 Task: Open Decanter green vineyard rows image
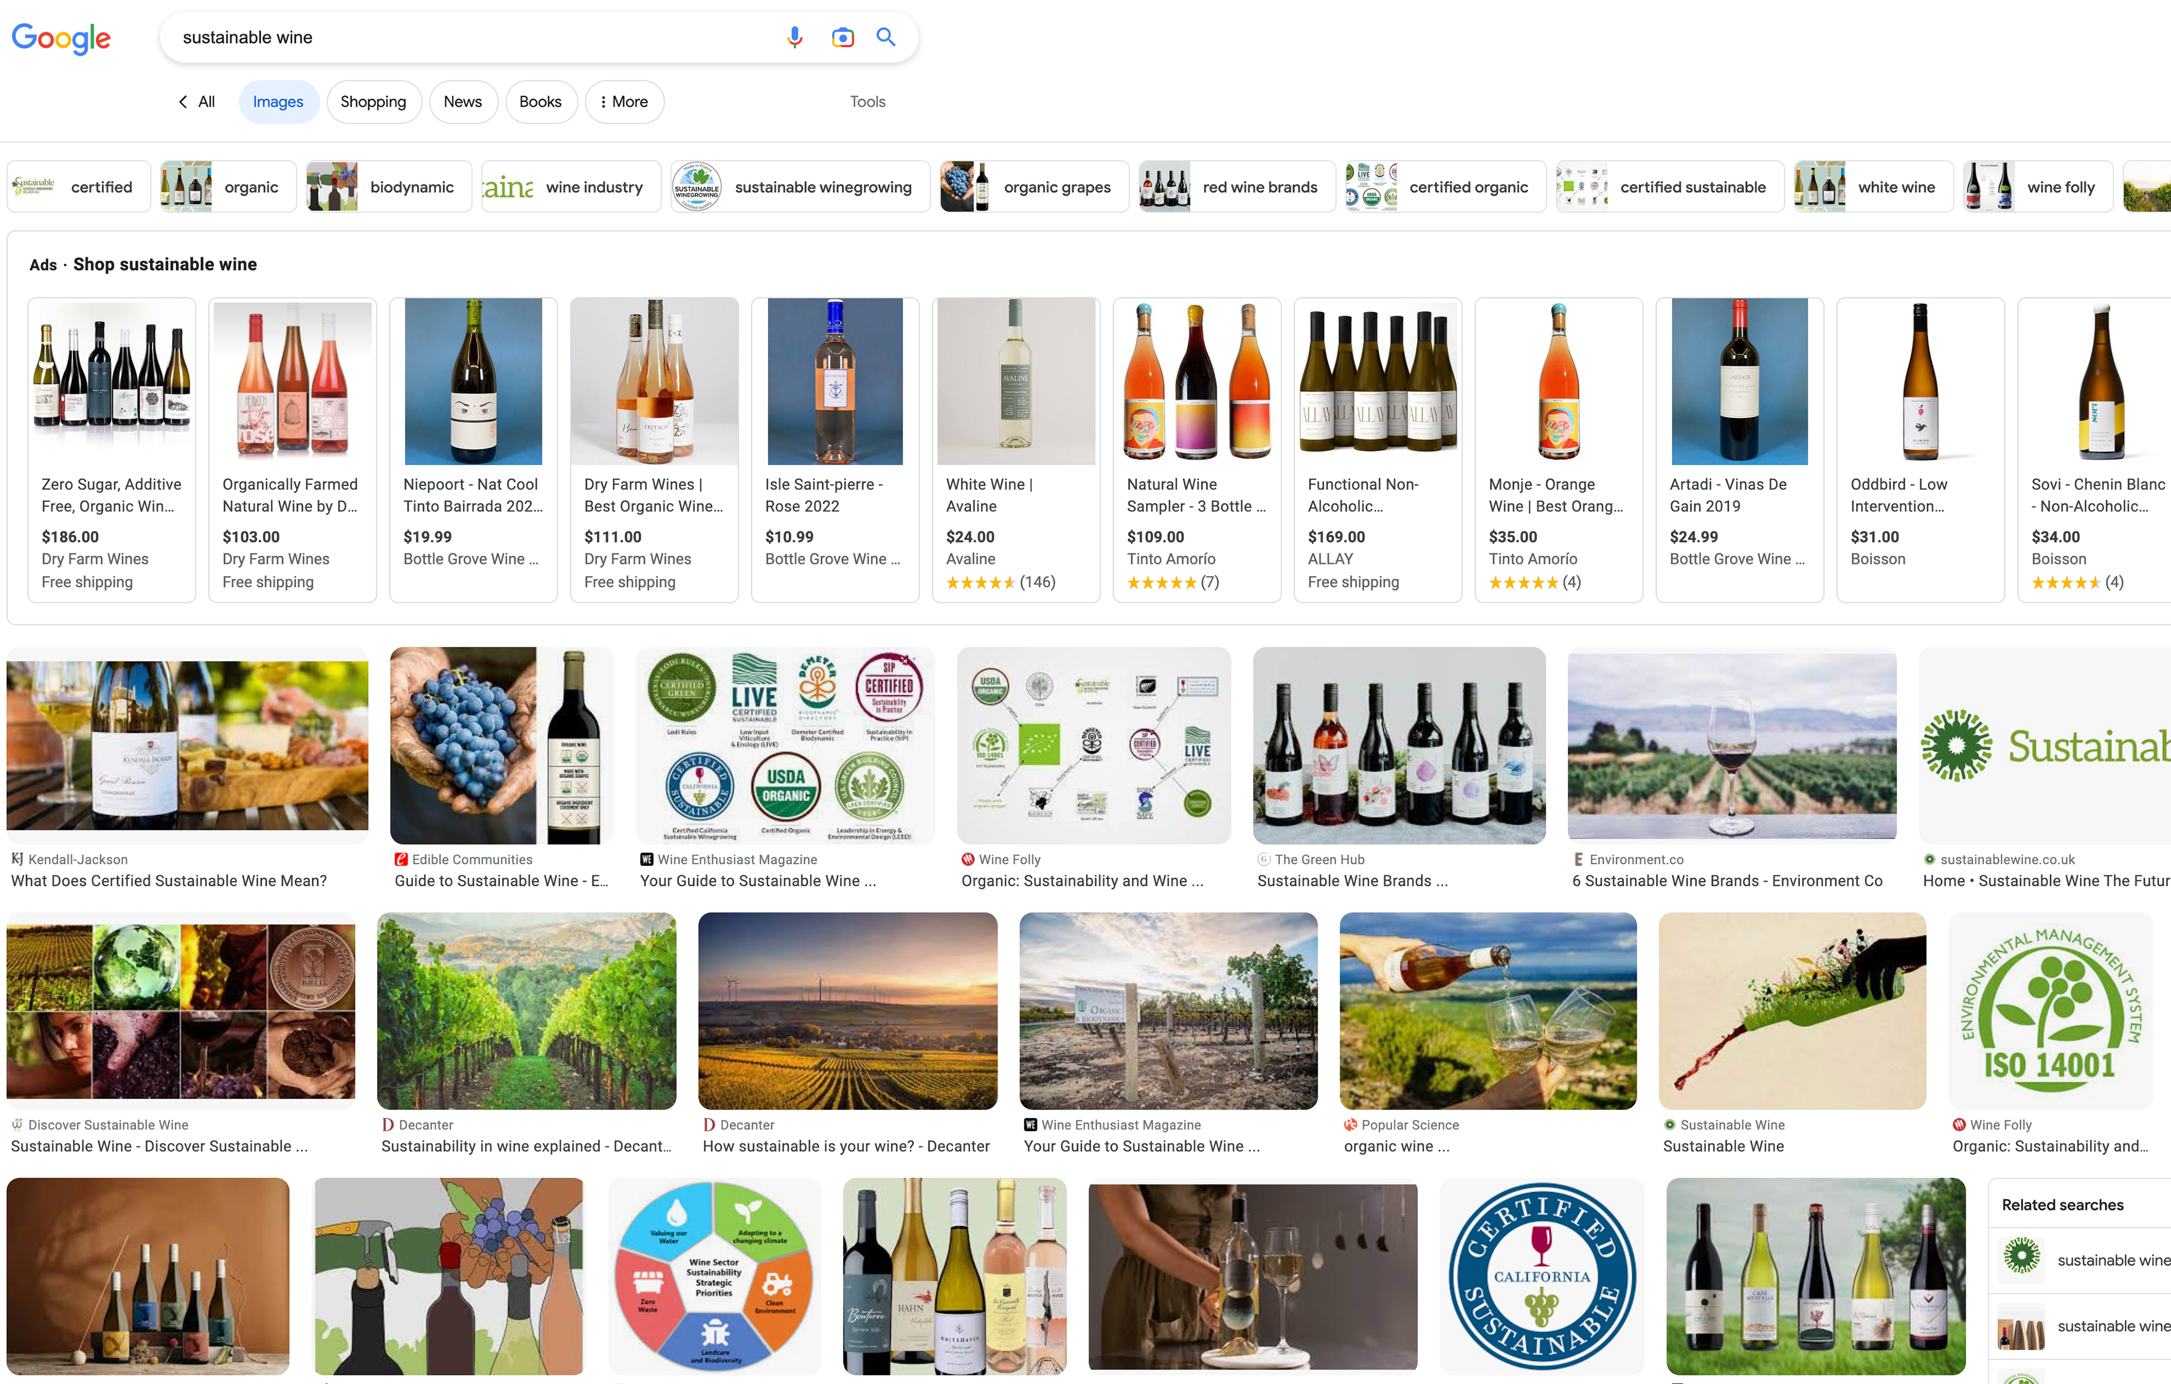point(526,1010)
